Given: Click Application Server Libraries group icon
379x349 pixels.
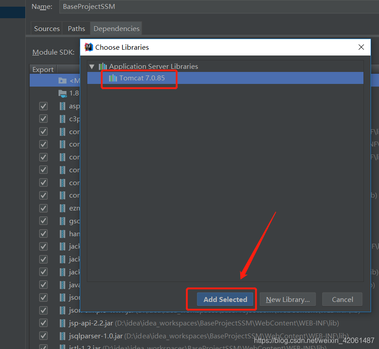Looking at the screenshot, I should (103, 66).
